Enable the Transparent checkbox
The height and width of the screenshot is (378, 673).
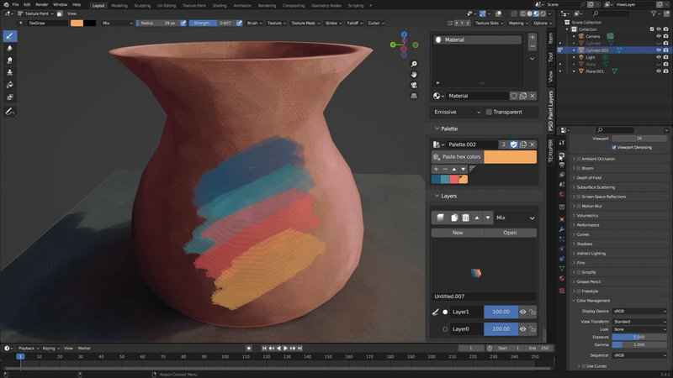click(489, 112)
